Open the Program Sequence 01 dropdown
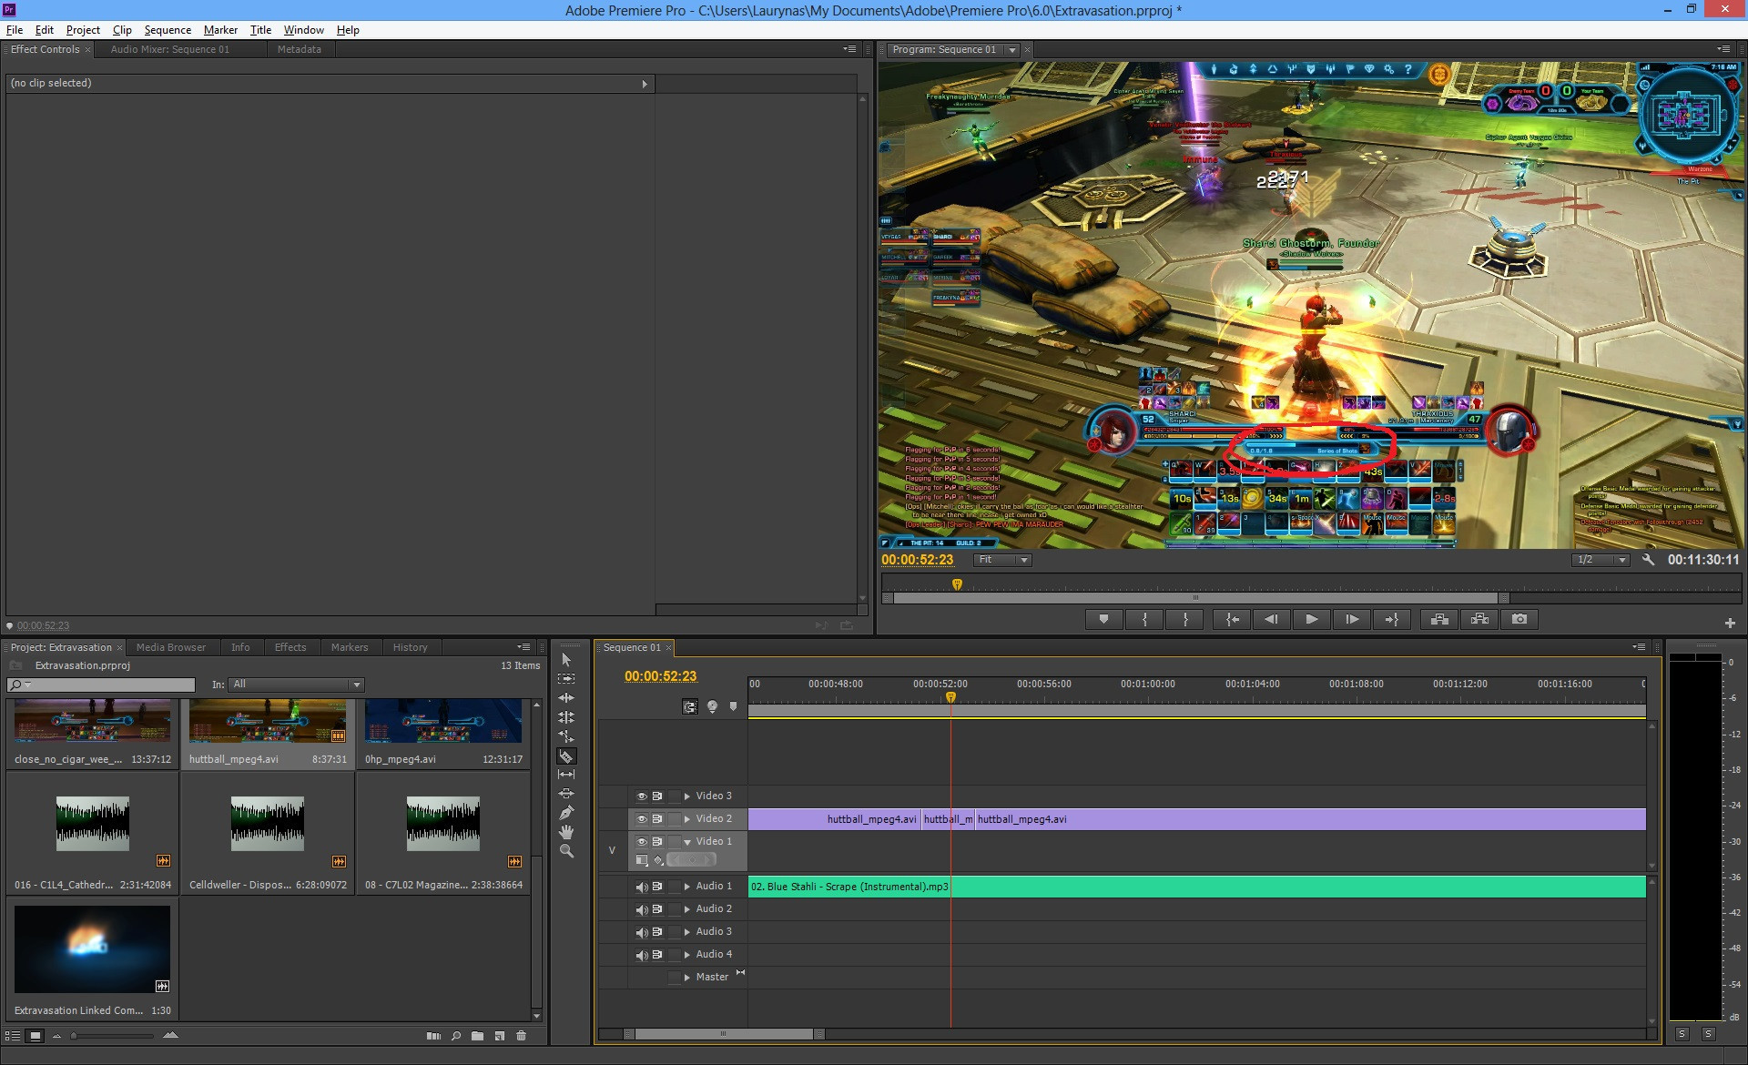 (1011, 50)
